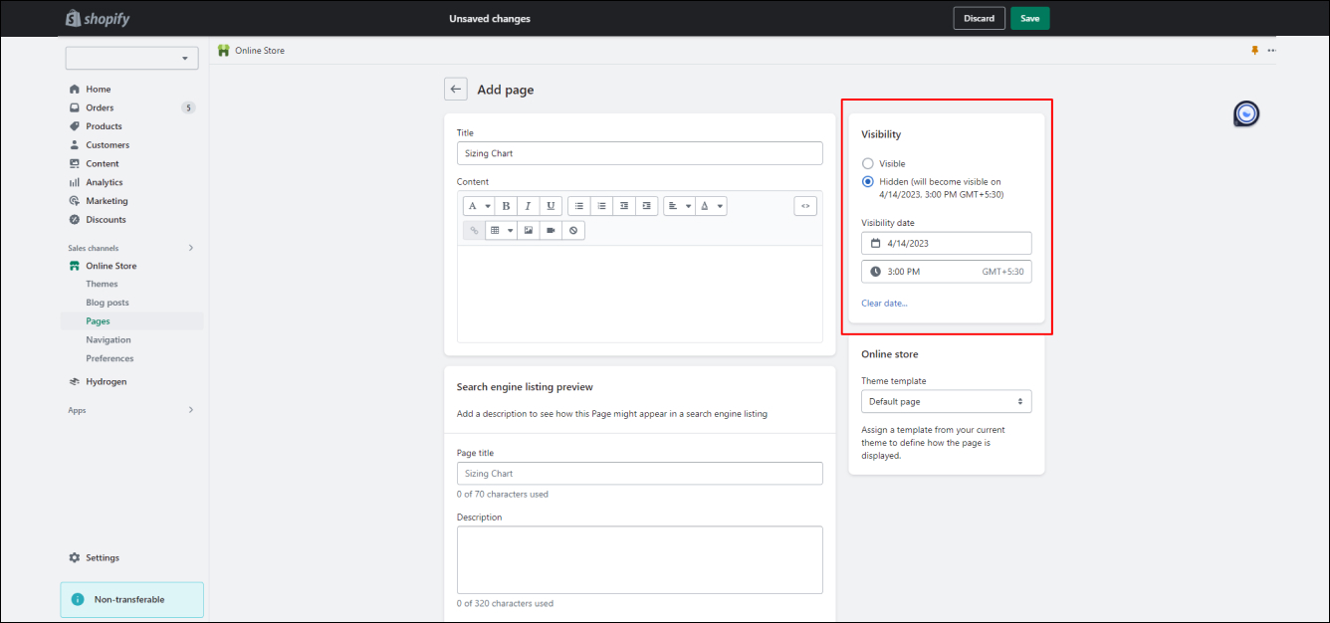This screenshot has width=1330, height=623.
Task: Click the calendar icon in date field
Action: [x=875, y=243]
